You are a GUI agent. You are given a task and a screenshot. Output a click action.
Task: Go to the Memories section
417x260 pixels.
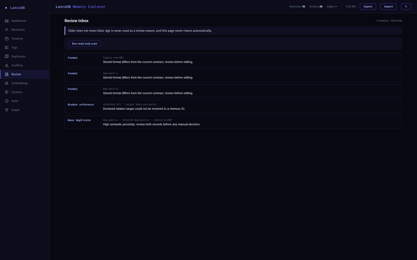tap(25, 30)
